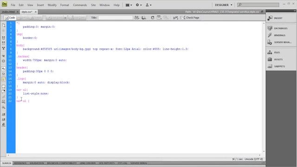Image resolution: width=297 pixels, height=167 pixels.
Task: Click Outdent Code icon
Action: click(x=3, y=120)
